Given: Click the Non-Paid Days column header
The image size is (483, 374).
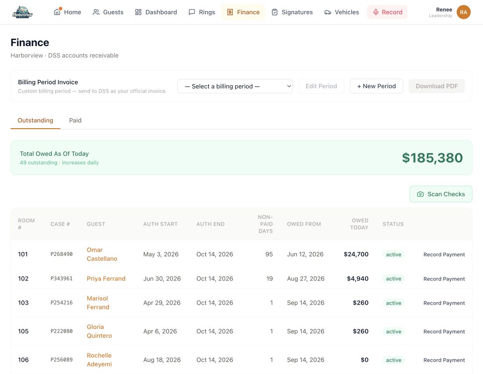Looking at the screenshot, I should pos(265,224).
